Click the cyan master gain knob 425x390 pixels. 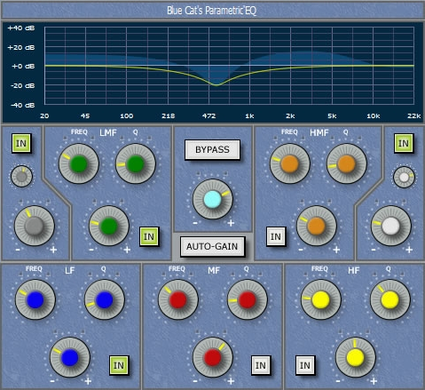213,199
